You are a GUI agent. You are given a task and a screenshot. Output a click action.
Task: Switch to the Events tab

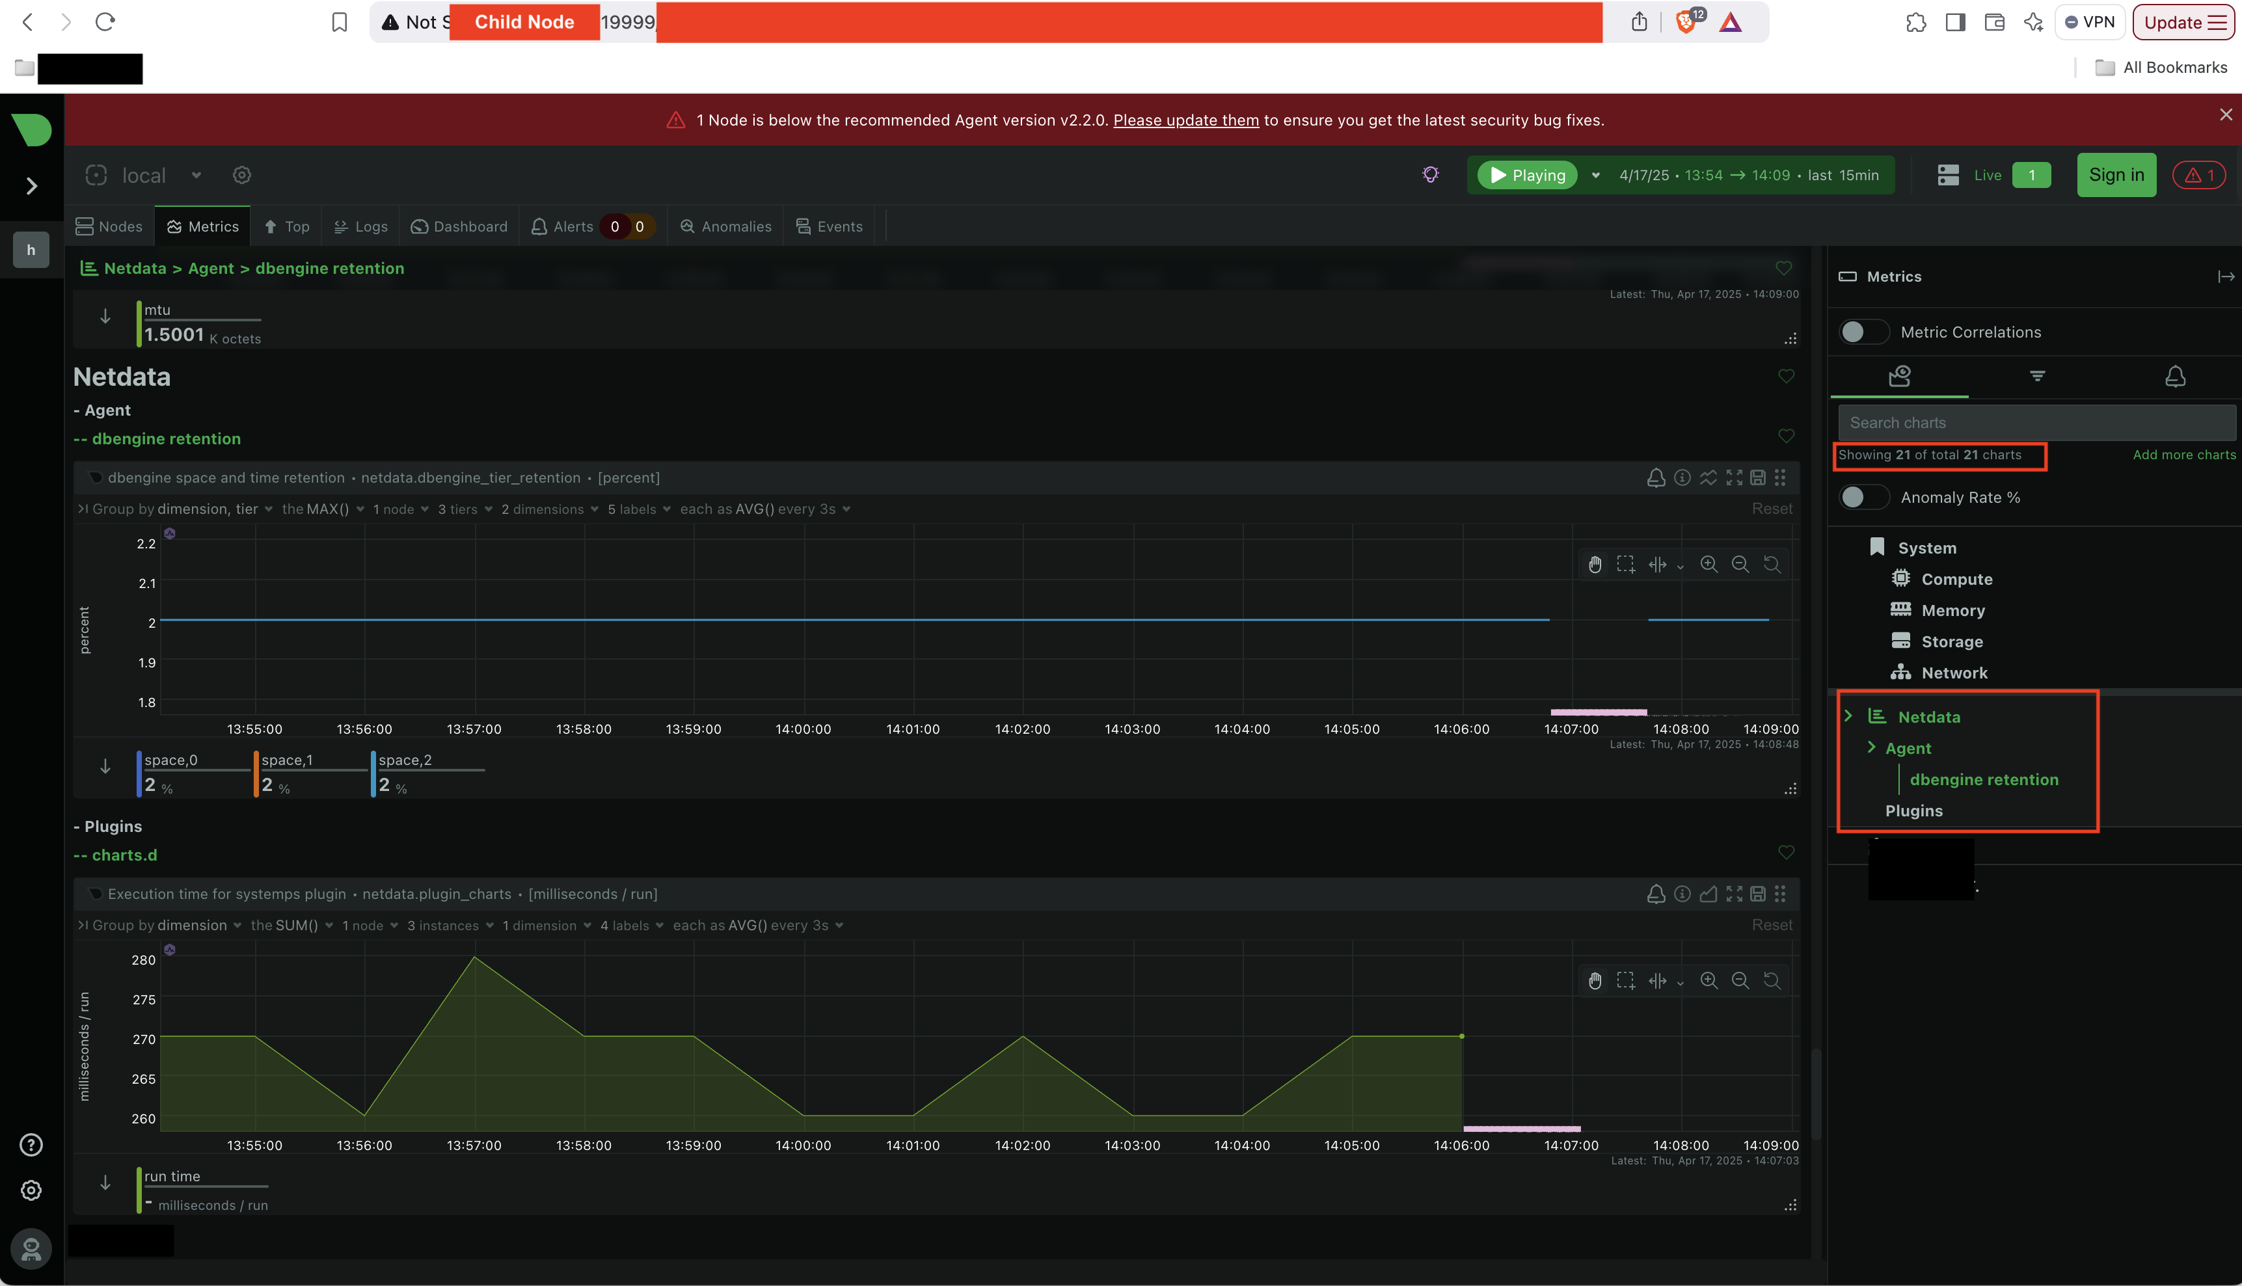pos(829,226)
